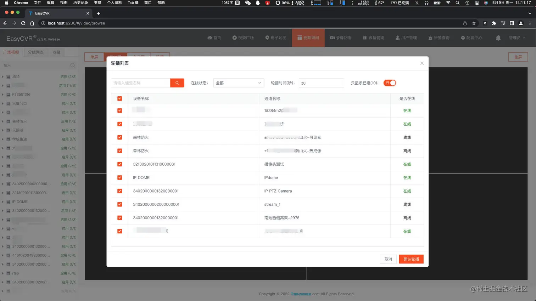Click the WeChat icon in menu bar

(248, 3)
